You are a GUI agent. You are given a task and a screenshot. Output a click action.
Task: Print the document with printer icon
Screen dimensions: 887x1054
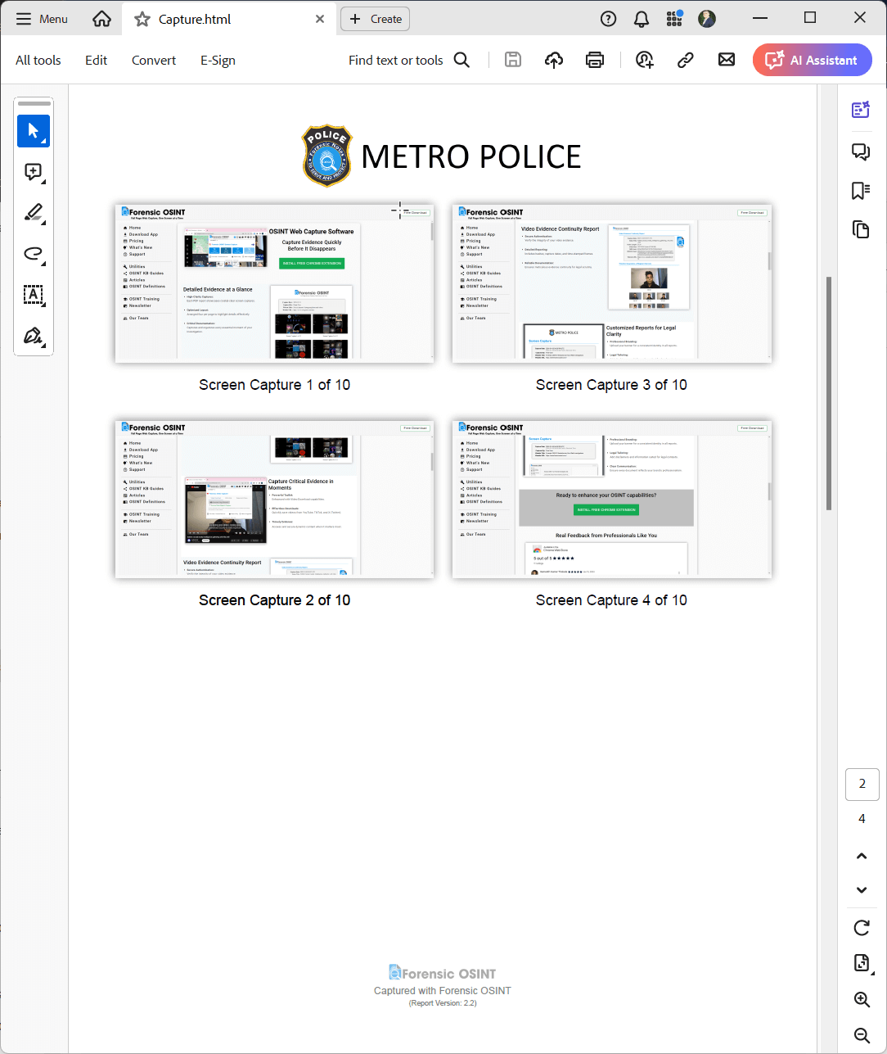tap(595, 60)
